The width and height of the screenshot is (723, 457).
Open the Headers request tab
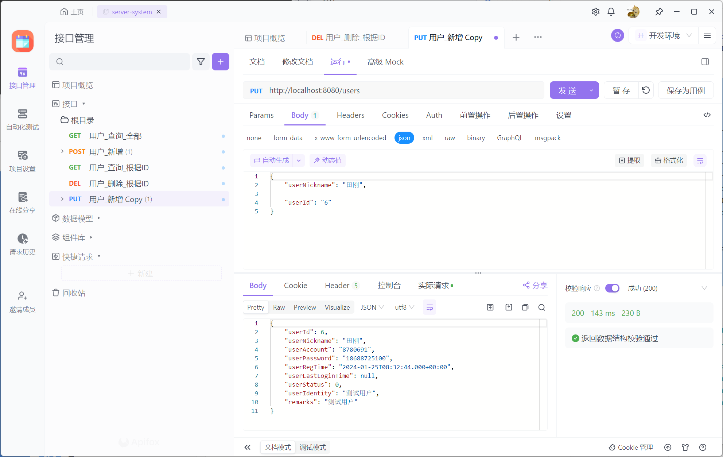[x=350, y=115]
